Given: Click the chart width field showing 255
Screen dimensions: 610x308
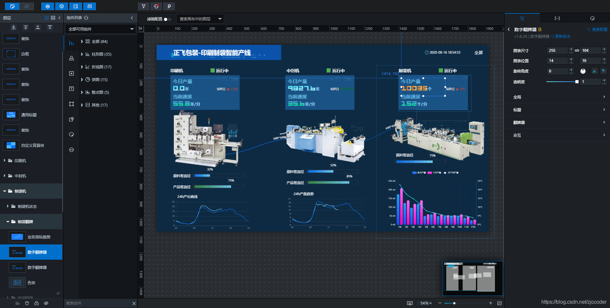Looking at the screenshot, I should point(557,51).
